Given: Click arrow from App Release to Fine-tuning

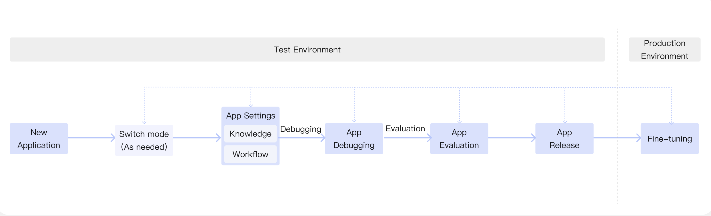Looking at the screenshot, I should click(x=617, y=138).
